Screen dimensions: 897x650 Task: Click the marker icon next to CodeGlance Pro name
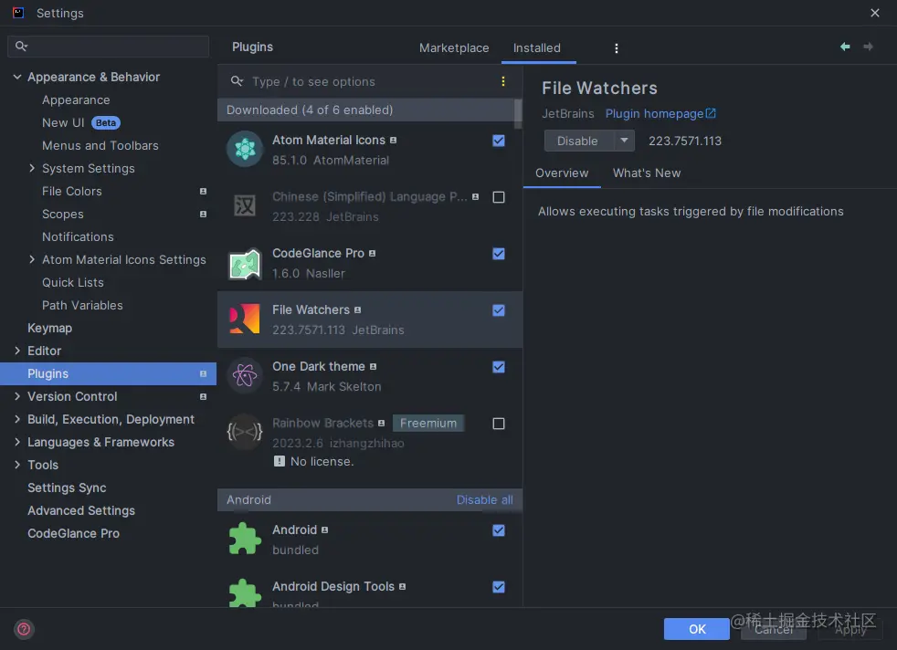click(x=373, y=253)
